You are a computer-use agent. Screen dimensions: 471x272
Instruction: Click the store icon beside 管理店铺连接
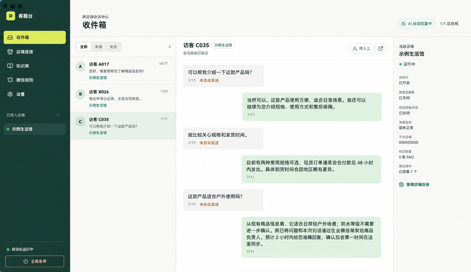401,185
